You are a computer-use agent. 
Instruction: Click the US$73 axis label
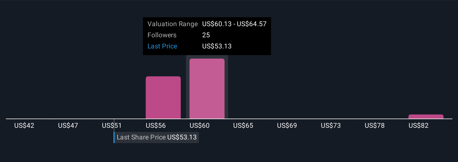coord(331,126)
